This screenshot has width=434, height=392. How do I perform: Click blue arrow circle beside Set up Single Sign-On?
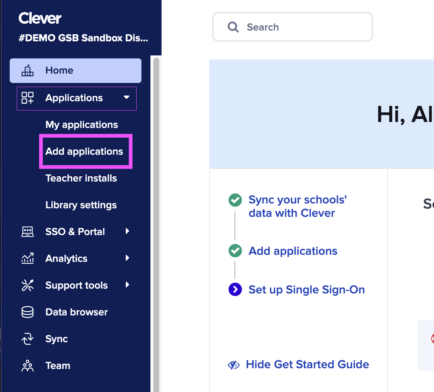(x=235, y=289)
